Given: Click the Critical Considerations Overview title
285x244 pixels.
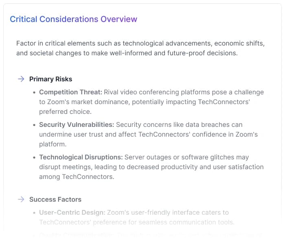Looking at the screenshot, I should [x=73, y=19].
